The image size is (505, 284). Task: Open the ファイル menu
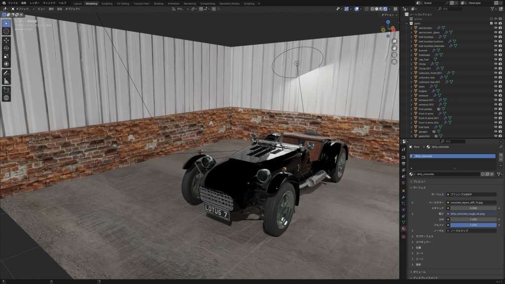point(13,3)
